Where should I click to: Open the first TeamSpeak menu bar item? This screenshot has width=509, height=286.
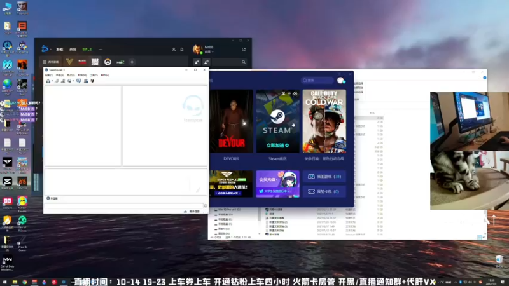click(49, 75)
